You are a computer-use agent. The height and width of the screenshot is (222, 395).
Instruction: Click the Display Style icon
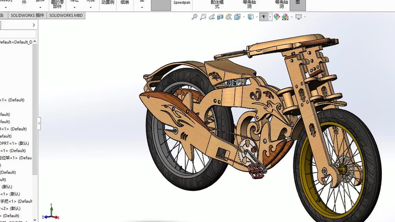tap(250, 17)
